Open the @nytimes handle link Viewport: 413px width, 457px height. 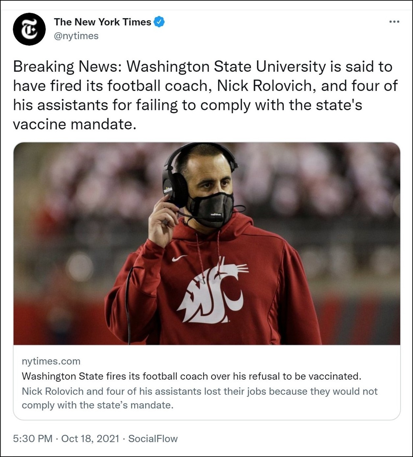76,36
